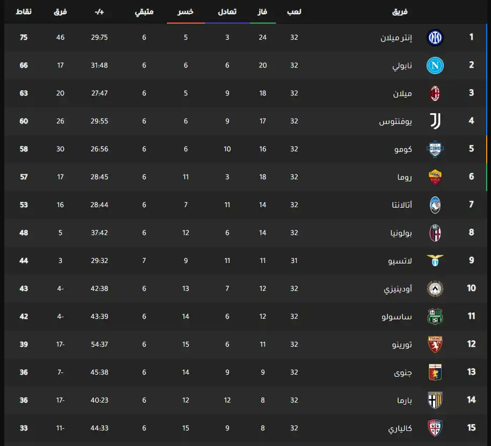Click the Udinese club crest
Screen dimensions: 491x446
pos(435,289)
